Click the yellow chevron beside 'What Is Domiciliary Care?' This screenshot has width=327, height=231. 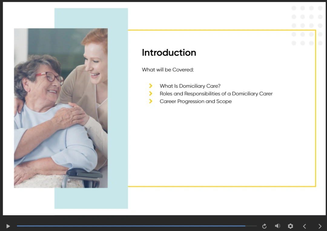(x=151, y=86)
